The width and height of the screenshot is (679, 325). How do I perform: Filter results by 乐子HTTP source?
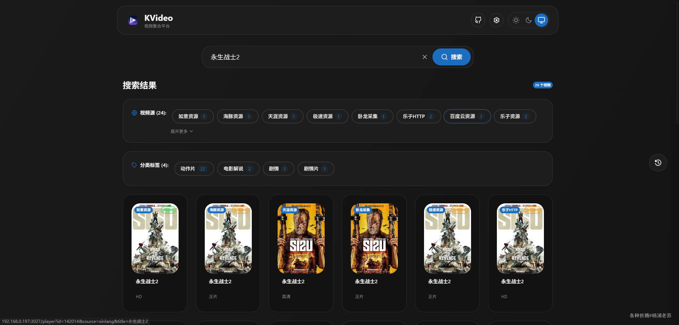[419, 116]
